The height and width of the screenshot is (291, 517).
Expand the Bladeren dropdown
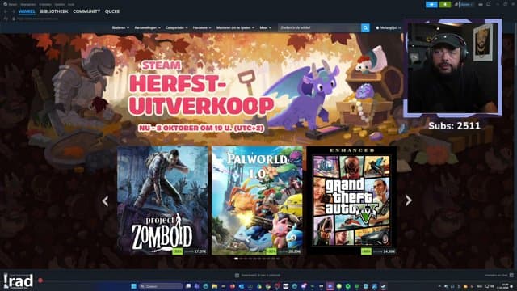120,28
